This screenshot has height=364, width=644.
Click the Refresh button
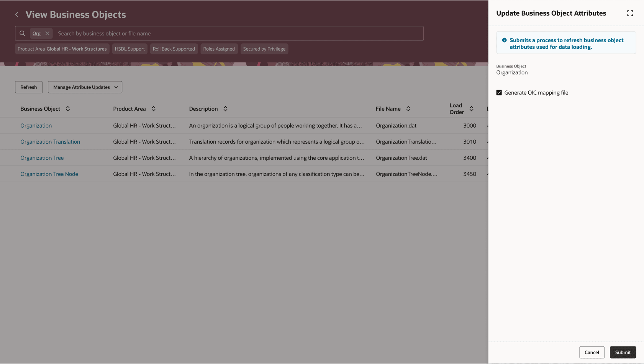29,87
